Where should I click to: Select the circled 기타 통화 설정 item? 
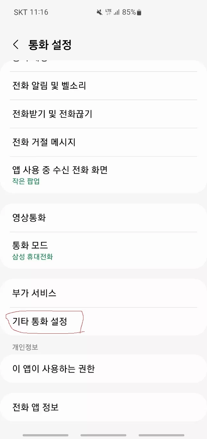[x=40, y=321]
